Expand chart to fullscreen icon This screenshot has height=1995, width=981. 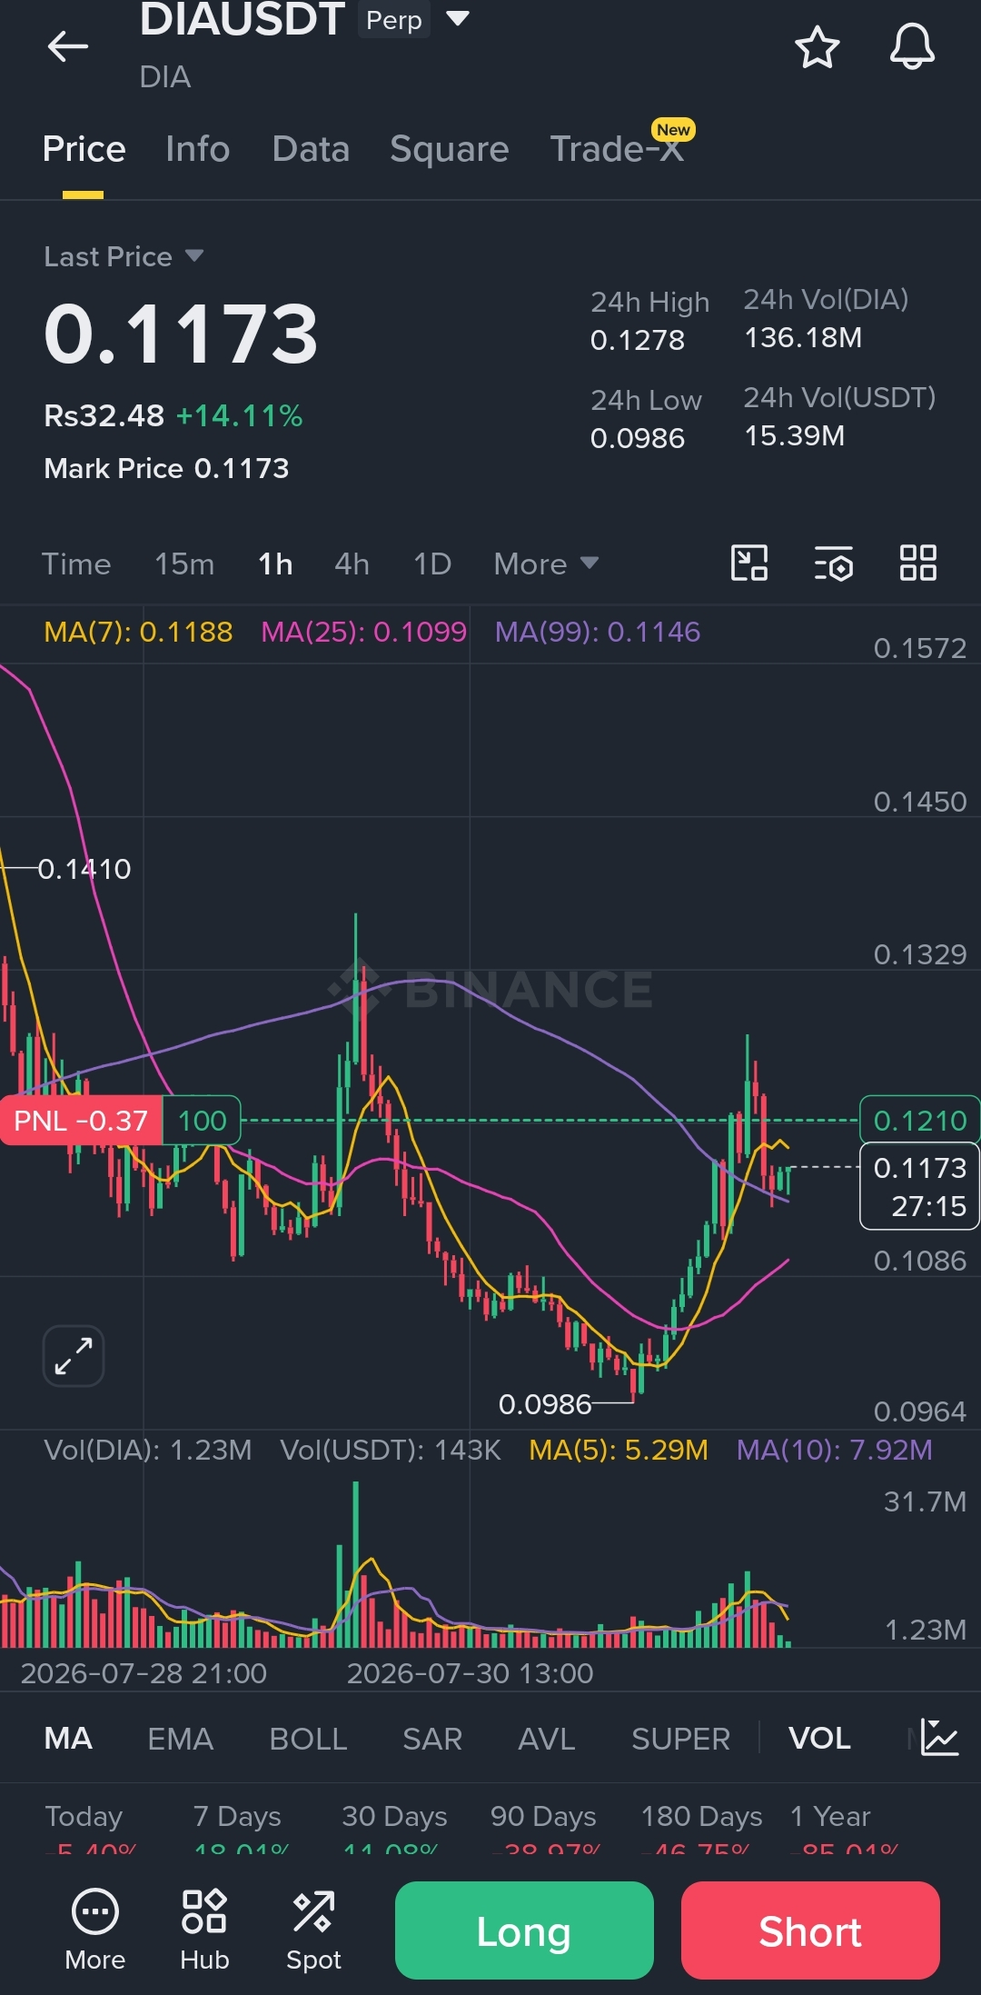click(74, 1356)
